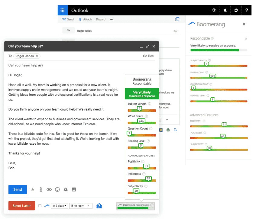Open Subjectivity help in Gmail widget
Image resolution: width=253 pixels, height=219 pixels.
pos(146,186)
